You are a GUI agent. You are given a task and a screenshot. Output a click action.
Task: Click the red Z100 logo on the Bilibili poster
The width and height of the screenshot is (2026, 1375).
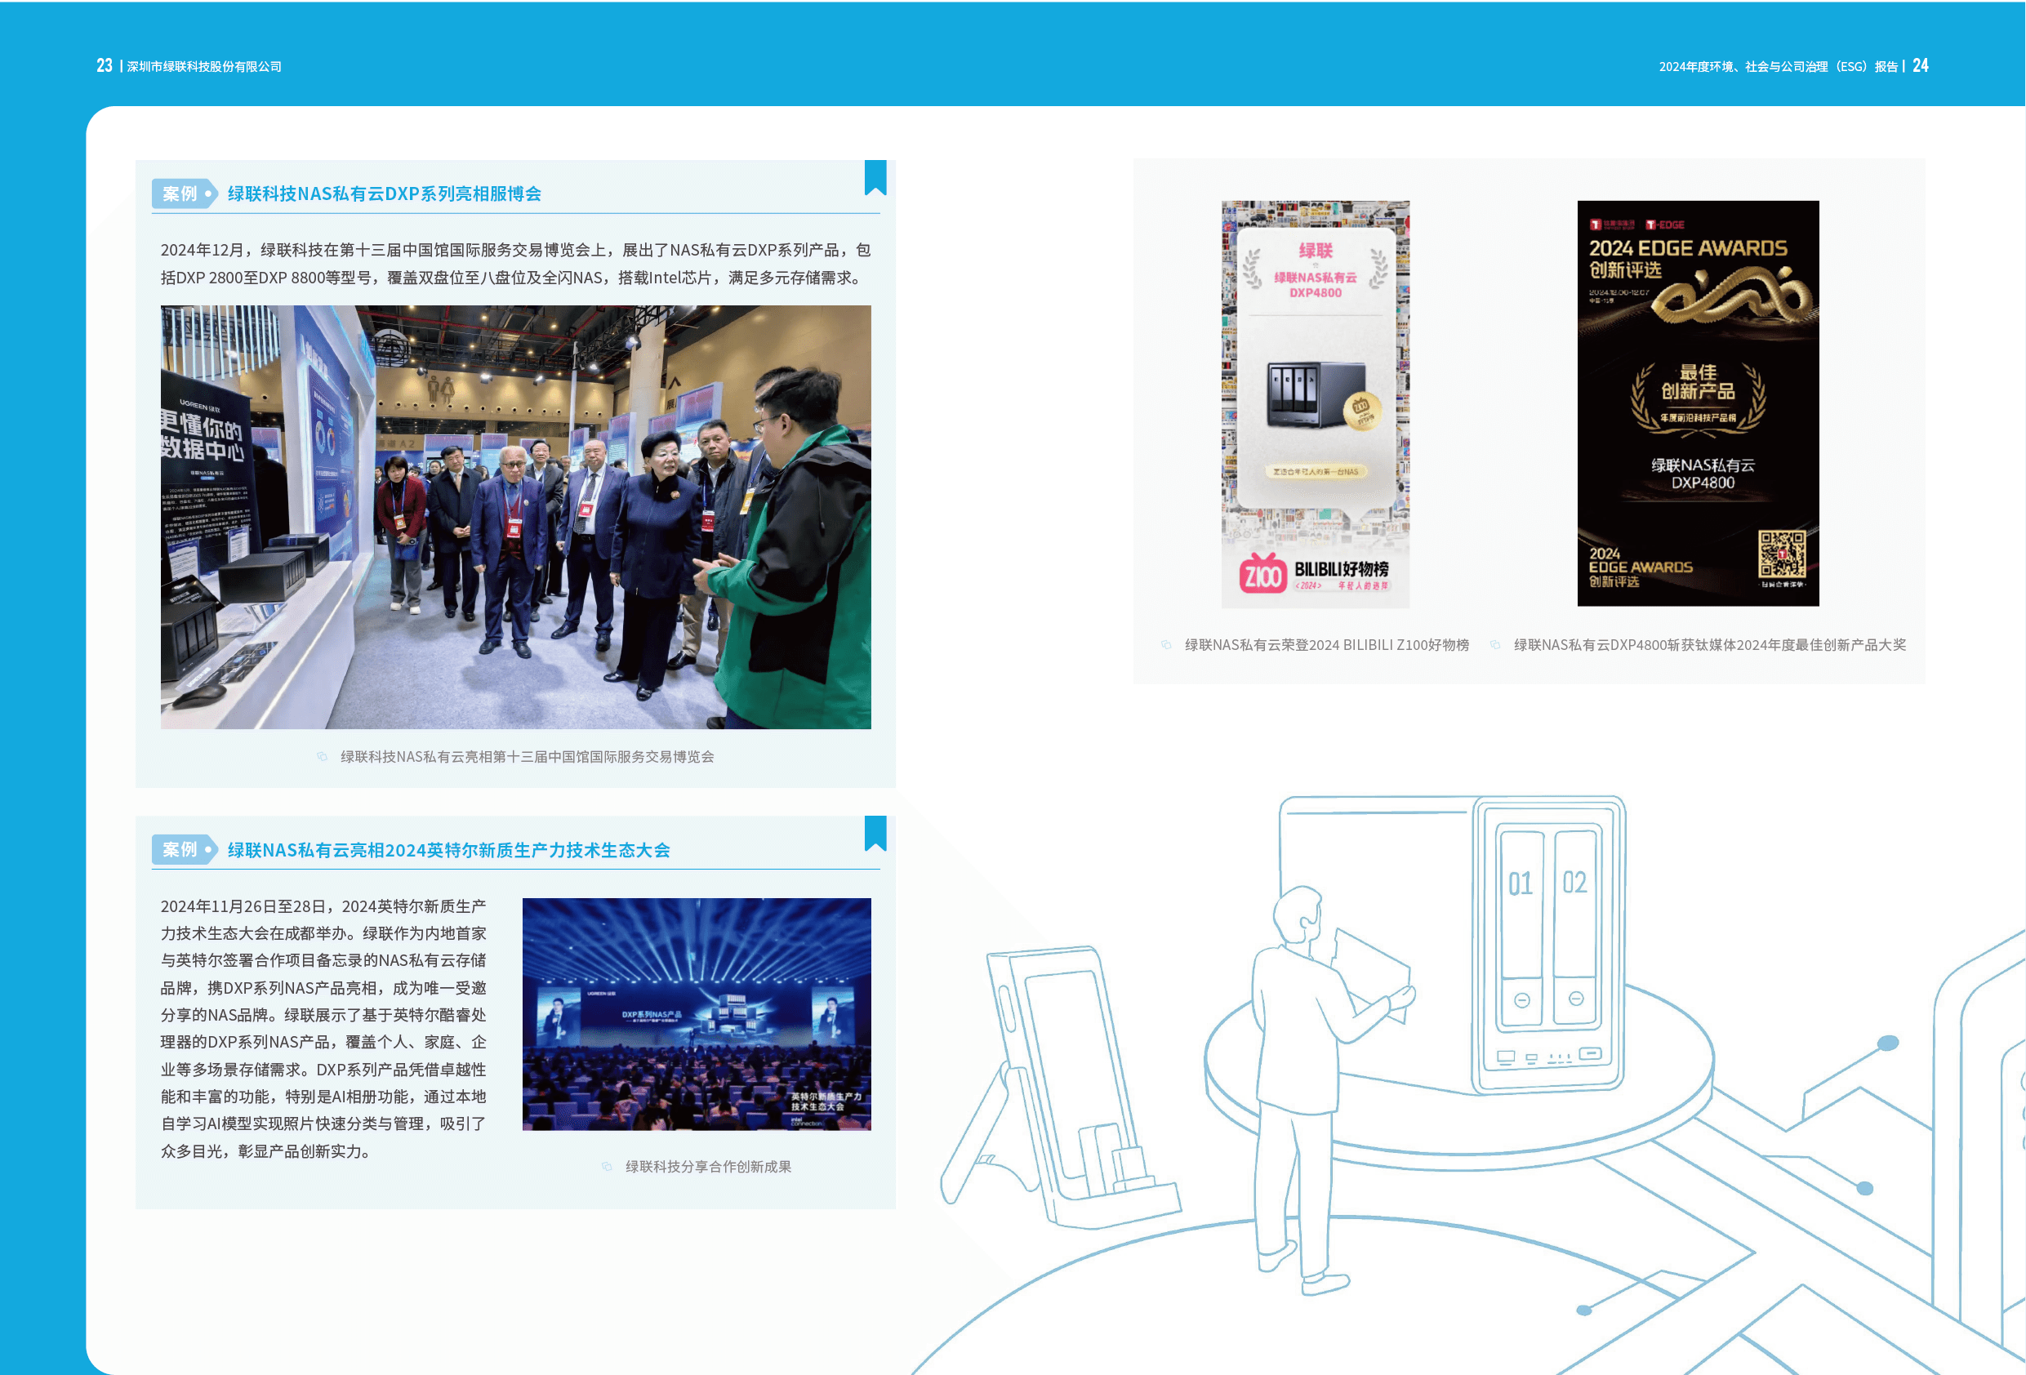click(x=1262, y=575)
